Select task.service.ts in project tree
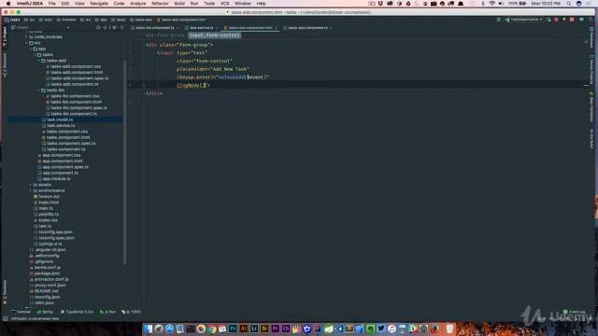Viewport: 598px width, 336px height. [x=61, y=125]
